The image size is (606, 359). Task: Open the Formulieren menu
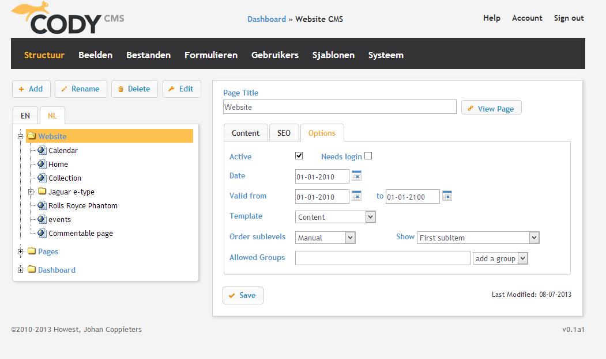(x=211, y=55)
